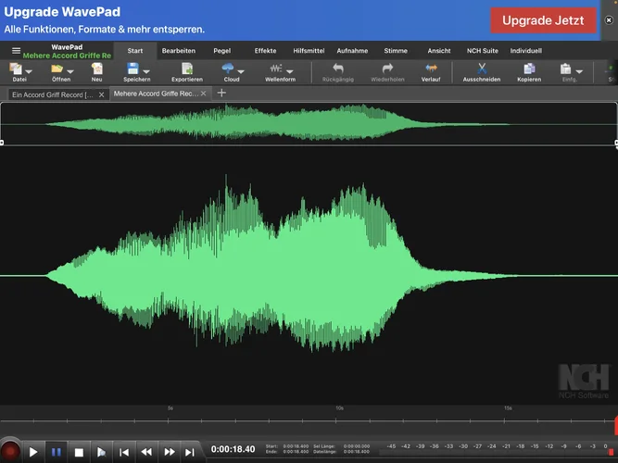Screen dimensions: 618x463
Task: Open the hamburger menu next to WavePad
Action: pyautogui.click(x=16, y=50)
